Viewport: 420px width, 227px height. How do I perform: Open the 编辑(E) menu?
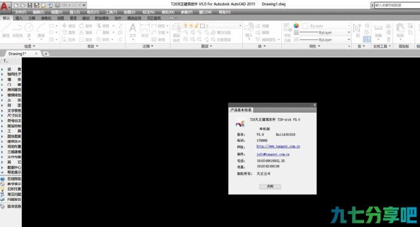(38, 12)
